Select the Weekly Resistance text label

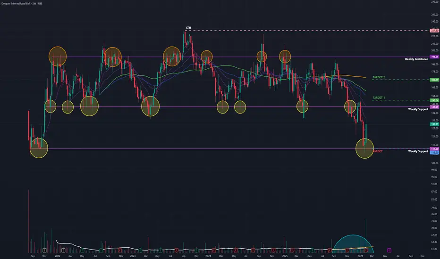[x=416, y=59]
